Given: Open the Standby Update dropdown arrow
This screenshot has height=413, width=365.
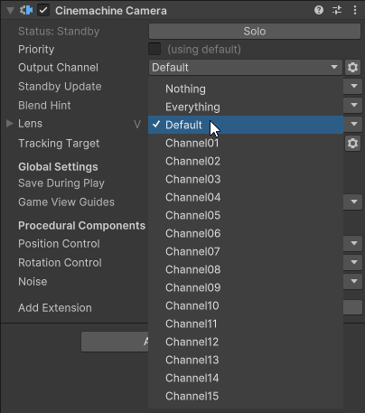Looking at the screenshot, I should (353, 87).
